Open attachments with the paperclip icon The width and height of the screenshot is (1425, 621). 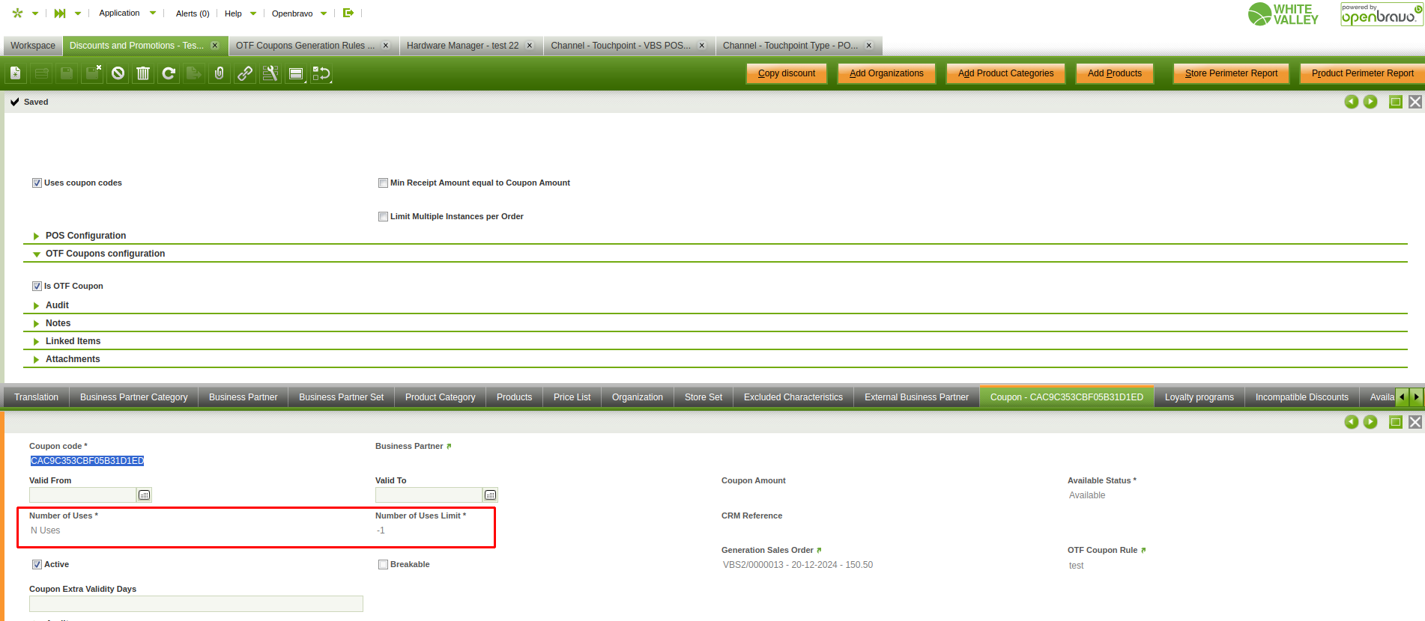point(220,73)
